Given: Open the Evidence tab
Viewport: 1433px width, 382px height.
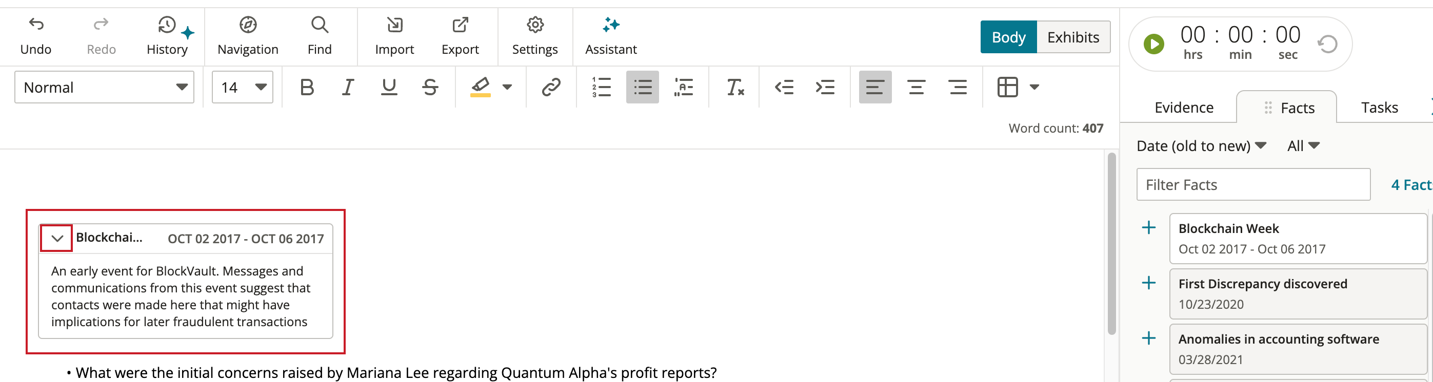Looking at the screenshot, I should pyautogui.click(x=1184, y=108).
